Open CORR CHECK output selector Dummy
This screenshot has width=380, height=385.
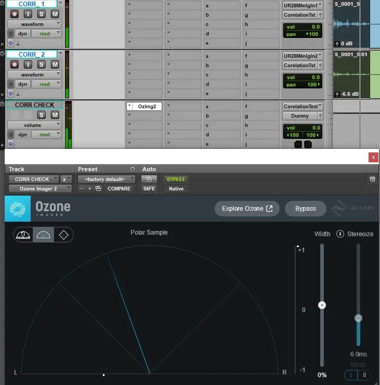tap(300, 115)
